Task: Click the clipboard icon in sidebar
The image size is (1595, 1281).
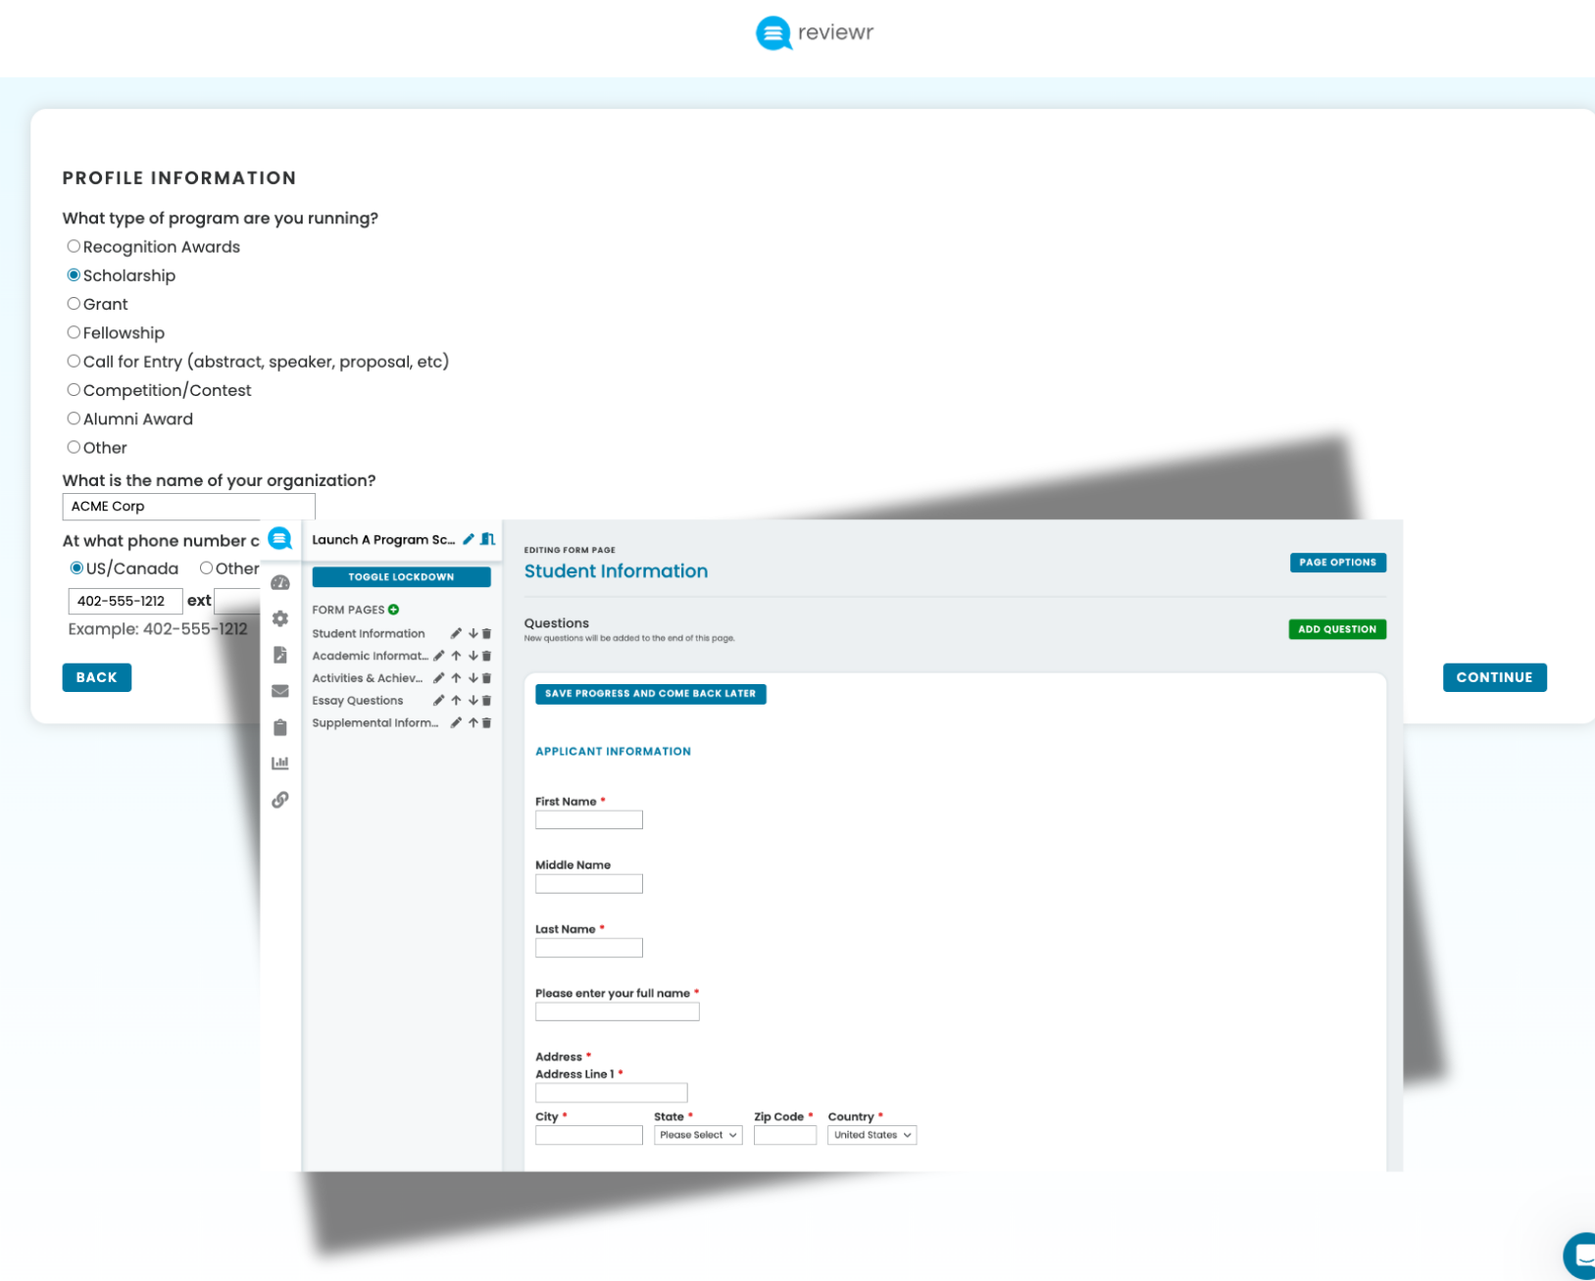Action: 280,726
